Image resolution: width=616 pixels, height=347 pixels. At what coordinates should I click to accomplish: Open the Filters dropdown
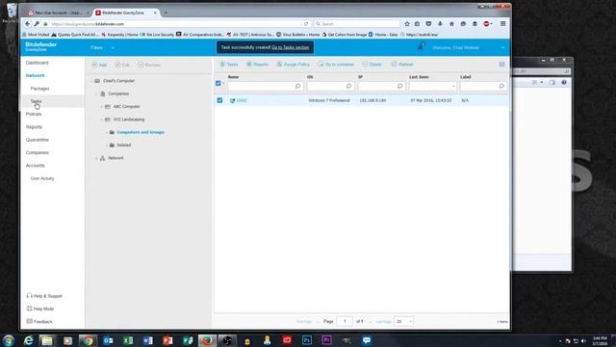coord(102,47)
